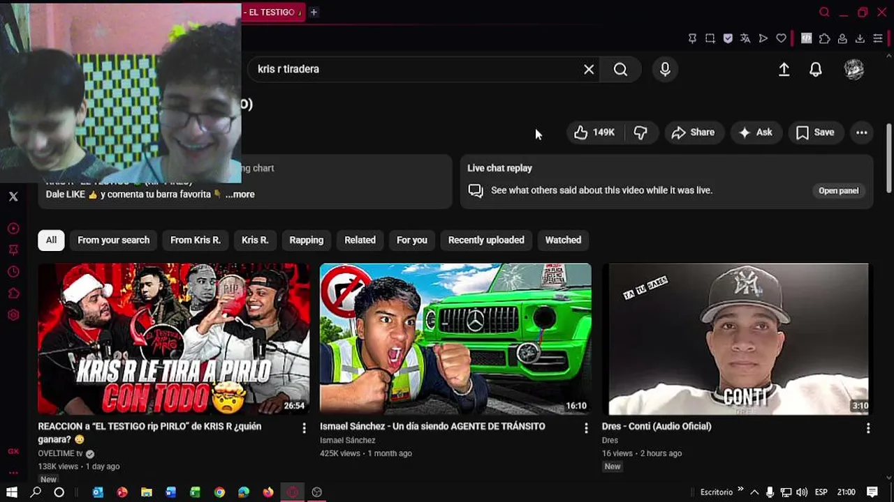Expand the description with ...more
This screenshot has width=894, height=502.
point(240,195)
